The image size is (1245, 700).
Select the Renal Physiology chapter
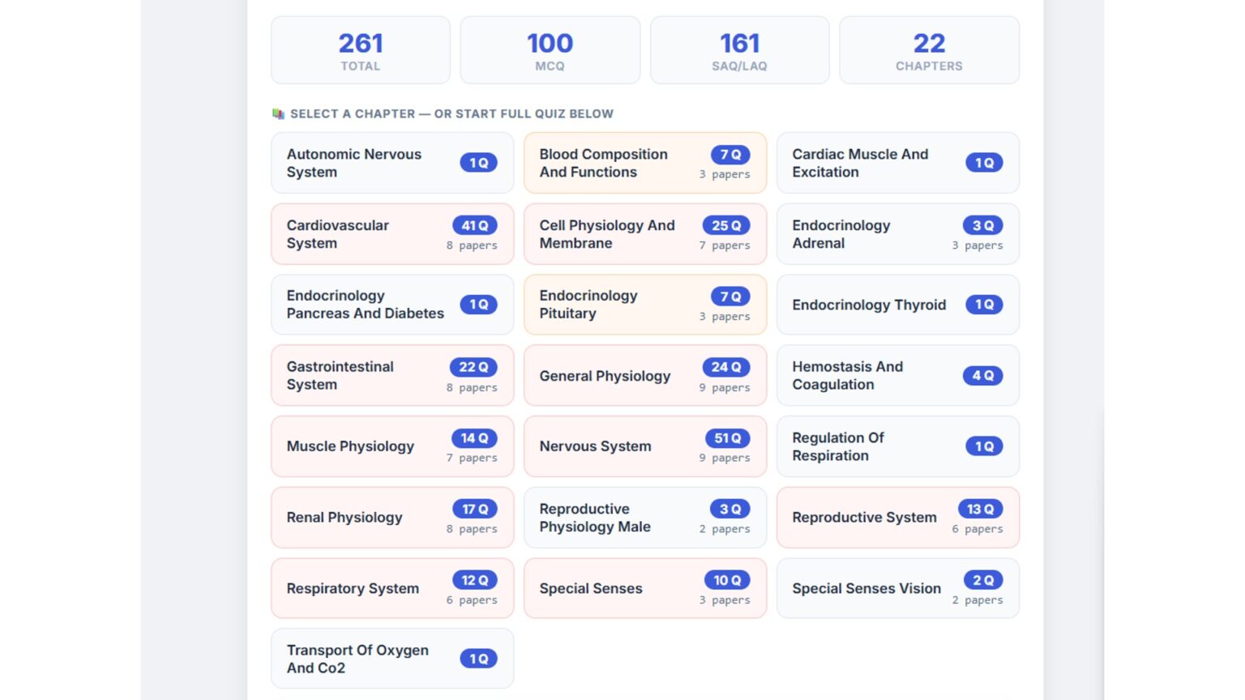coord(392,518)
